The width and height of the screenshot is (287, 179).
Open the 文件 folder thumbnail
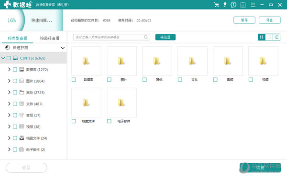[193, 61]
